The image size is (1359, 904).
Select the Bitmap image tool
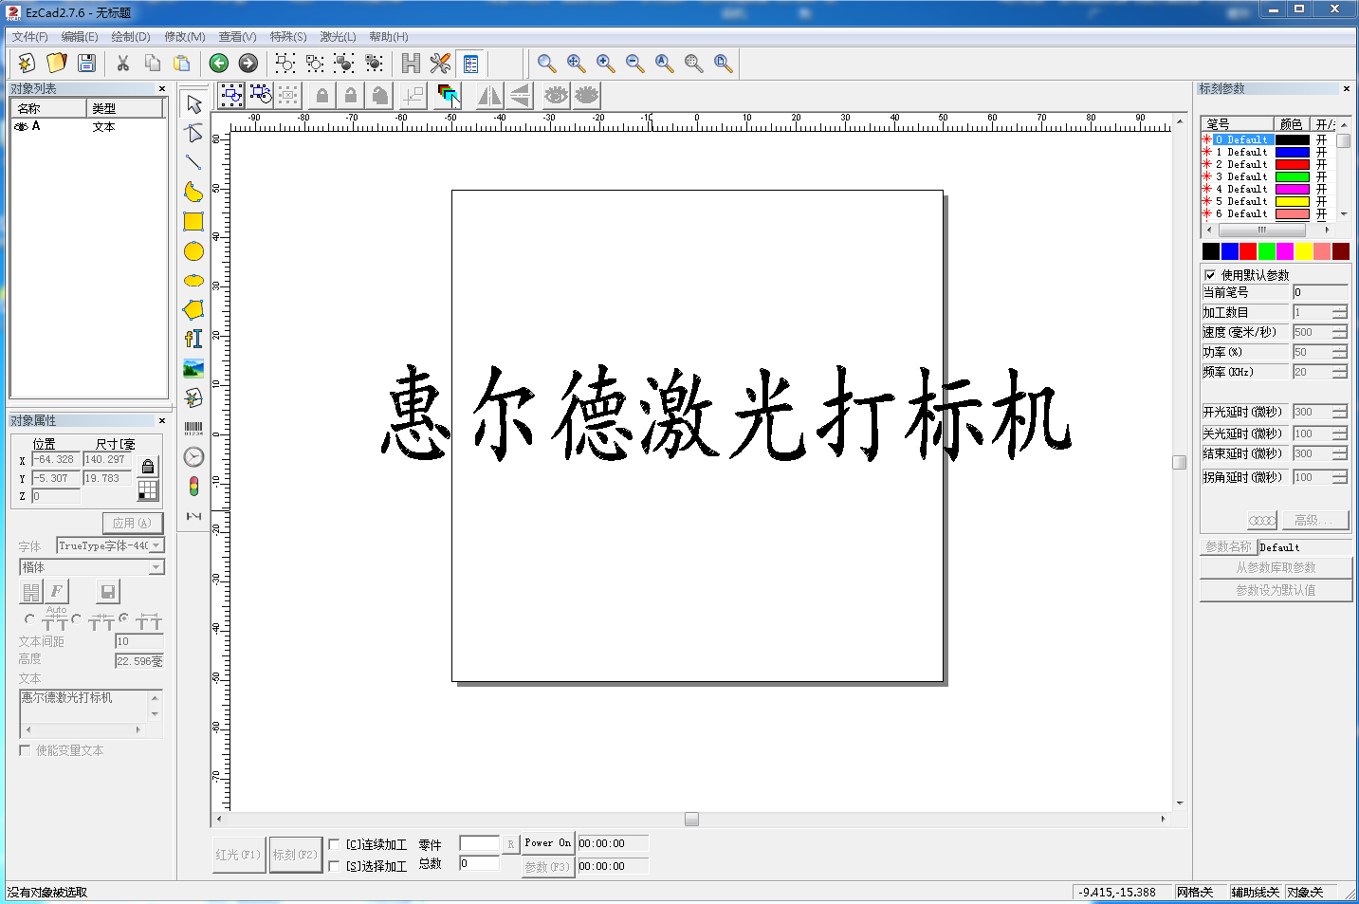(193, 368)
